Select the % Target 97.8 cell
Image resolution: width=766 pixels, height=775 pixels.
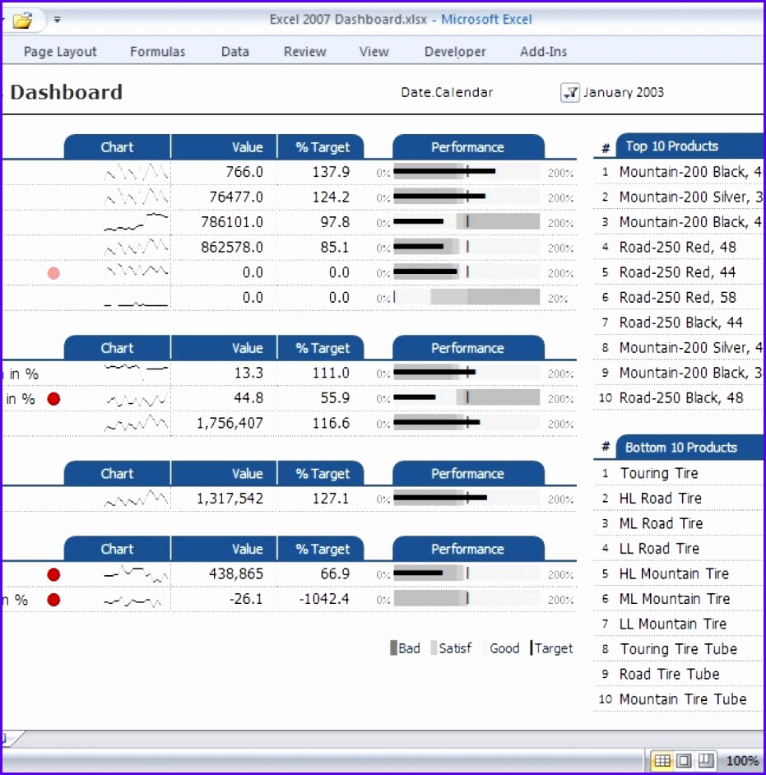coord(321,222)
